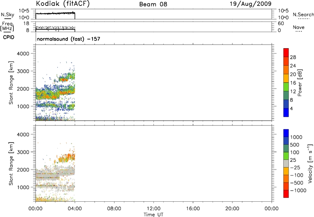Viewport: 314px width, 217px height.
Task: Click the 'Nave' legend label
Action: pyautogui.click(x=299, y=27)
